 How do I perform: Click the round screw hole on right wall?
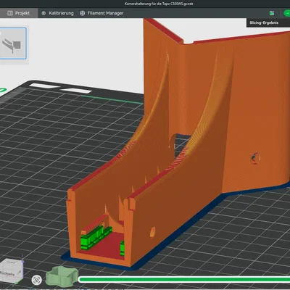pyautogui.click(x=255, y=158)
